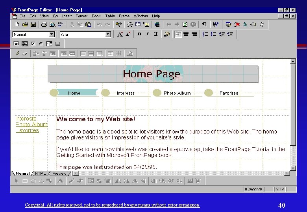Insert a table with the table icon
Image resolution: width=307 pixels, height=212 pixels.
(138, 24)
